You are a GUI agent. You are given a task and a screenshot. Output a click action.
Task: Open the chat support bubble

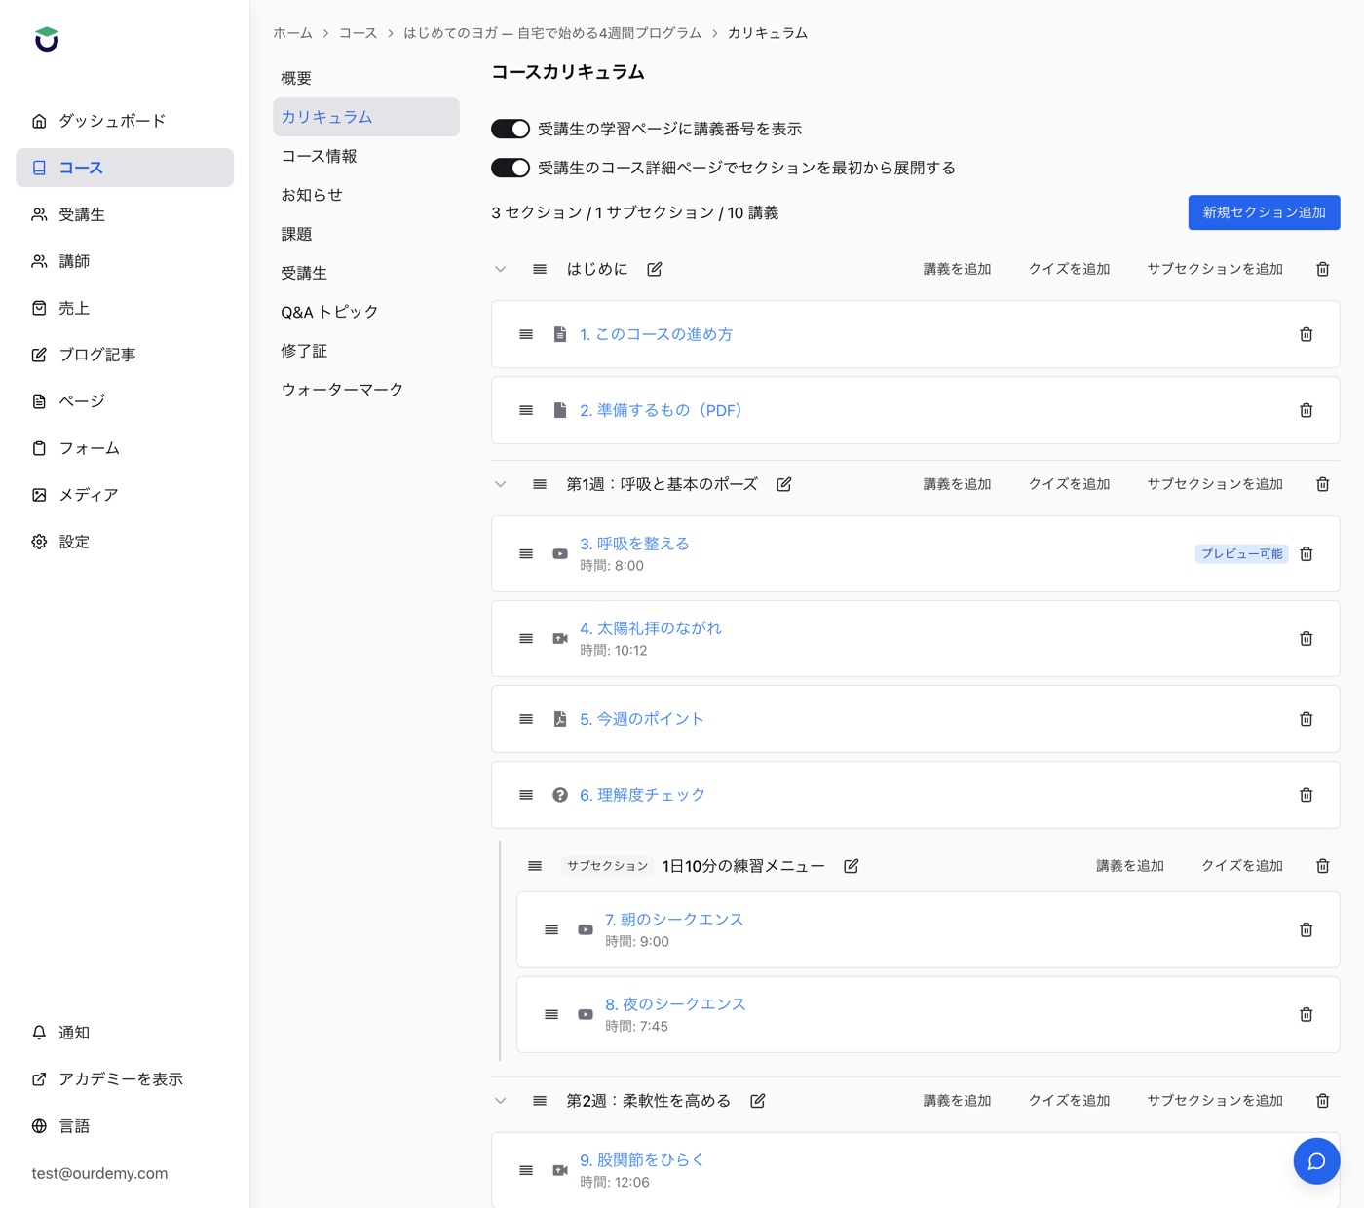1316,1161
